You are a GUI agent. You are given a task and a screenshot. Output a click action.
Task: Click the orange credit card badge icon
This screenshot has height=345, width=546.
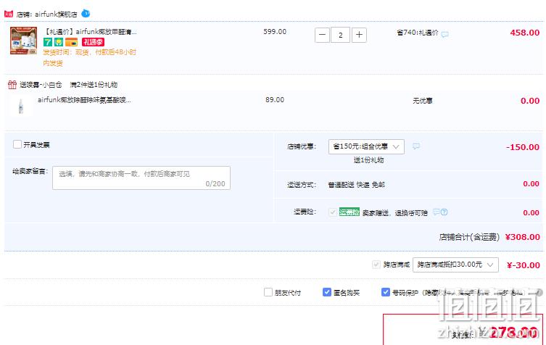tap(71, 42)
